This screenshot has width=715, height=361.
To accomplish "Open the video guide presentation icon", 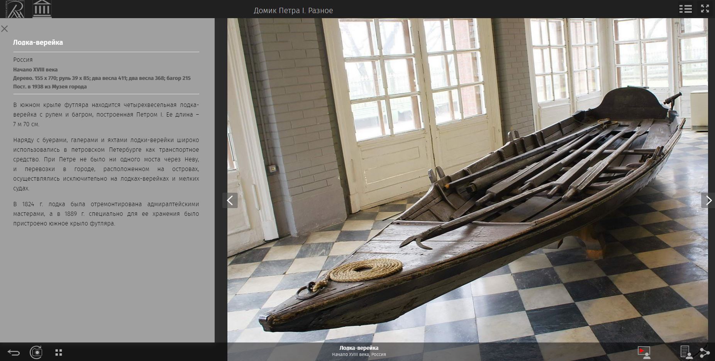I will click(644, 352).
